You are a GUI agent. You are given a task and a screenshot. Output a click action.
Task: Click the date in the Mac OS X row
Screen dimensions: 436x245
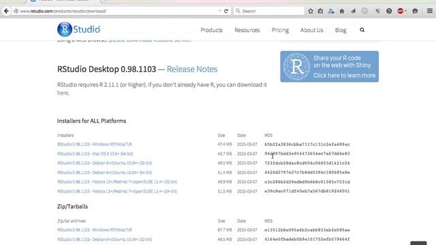coord(247,154)
